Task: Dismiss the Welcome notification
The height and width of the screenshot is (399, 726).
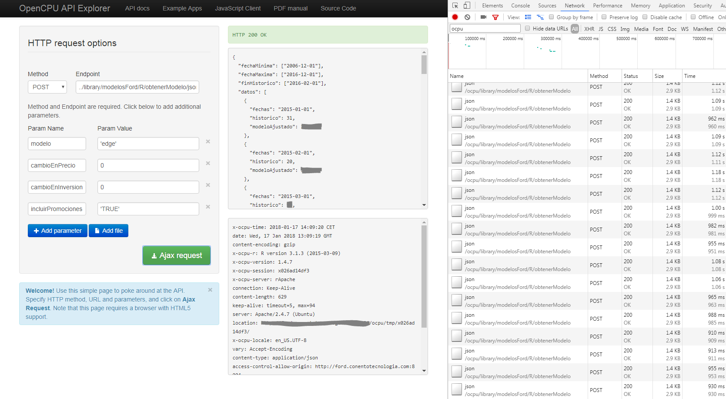Action: (x=210, y=289)
